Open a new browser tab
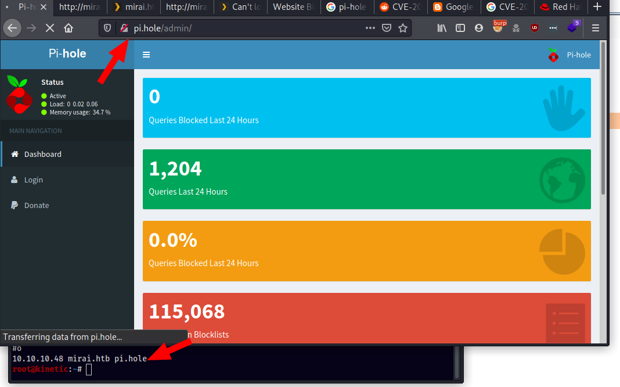 (x=597, y=7)
